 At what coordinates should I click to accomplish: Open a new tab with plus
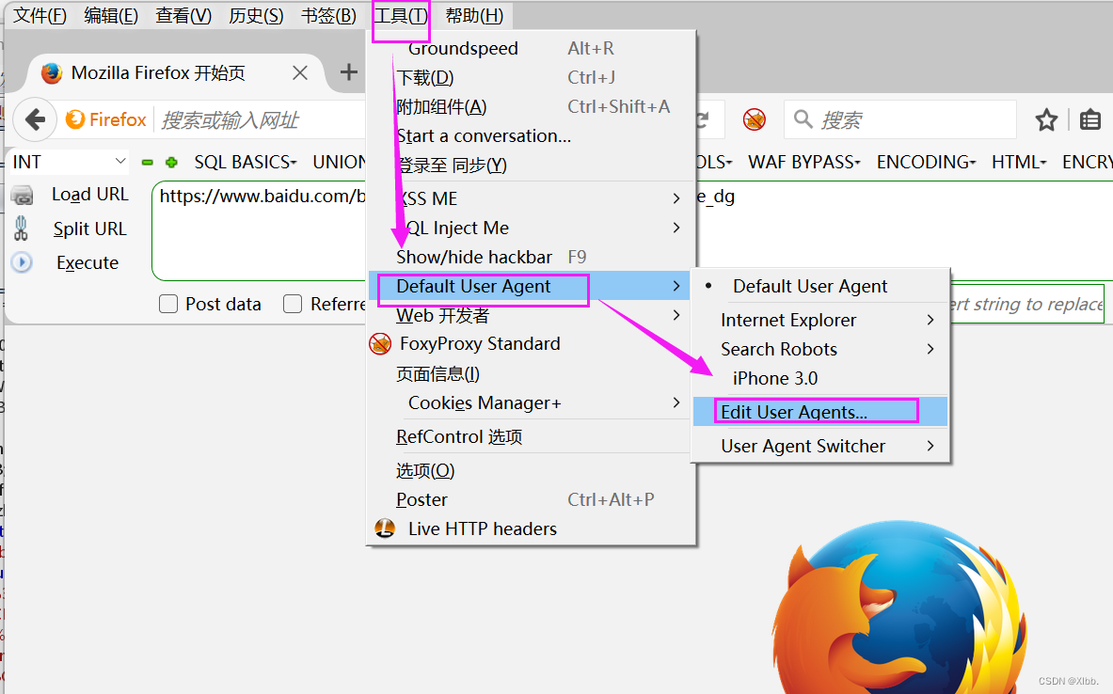(348, 71)
